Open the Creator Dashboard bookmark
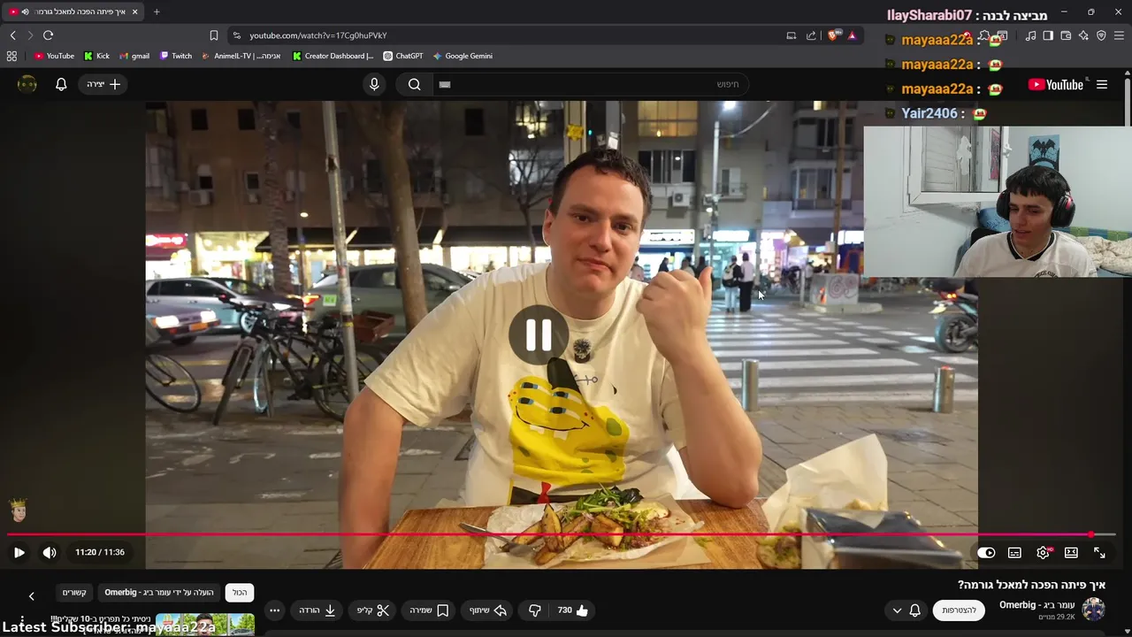Screen dimensions: 1132x637 (333, 56)
